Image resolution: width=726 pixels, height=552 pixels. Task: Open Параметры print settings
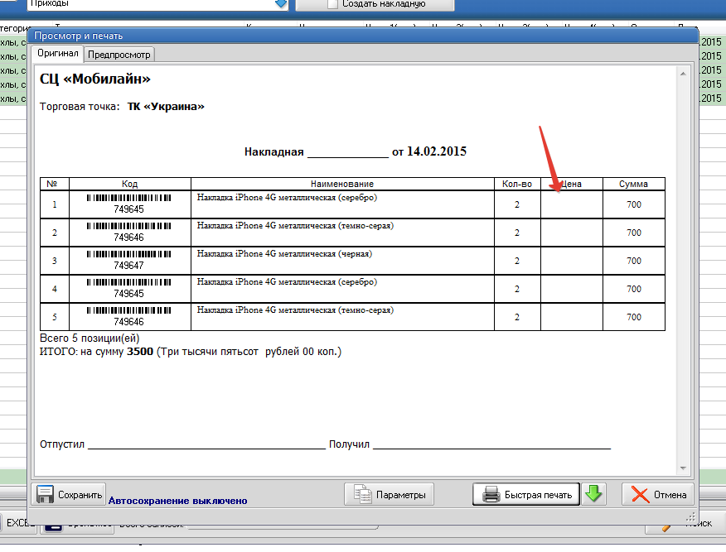389,494
